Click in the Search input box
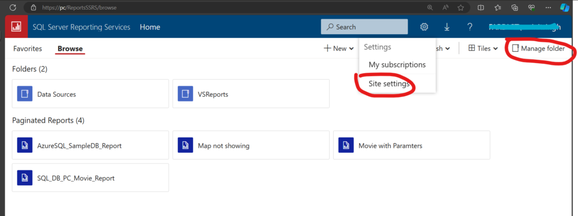Viewport: 578px width, 216px height. coord(365,27)
